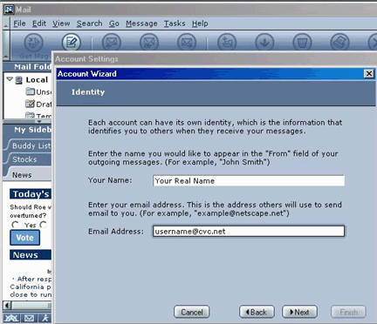Click the Netscape N icon in Mail title bar

point(9,10)
